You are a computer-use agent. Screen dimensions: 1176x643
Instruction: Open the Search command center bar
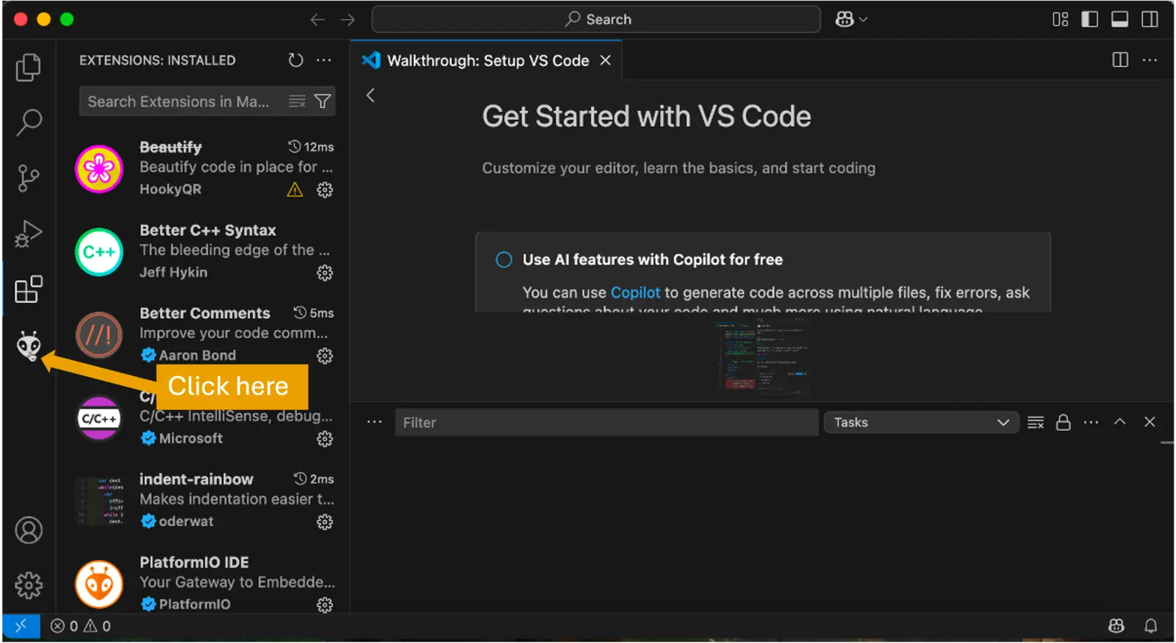(596, 20)
